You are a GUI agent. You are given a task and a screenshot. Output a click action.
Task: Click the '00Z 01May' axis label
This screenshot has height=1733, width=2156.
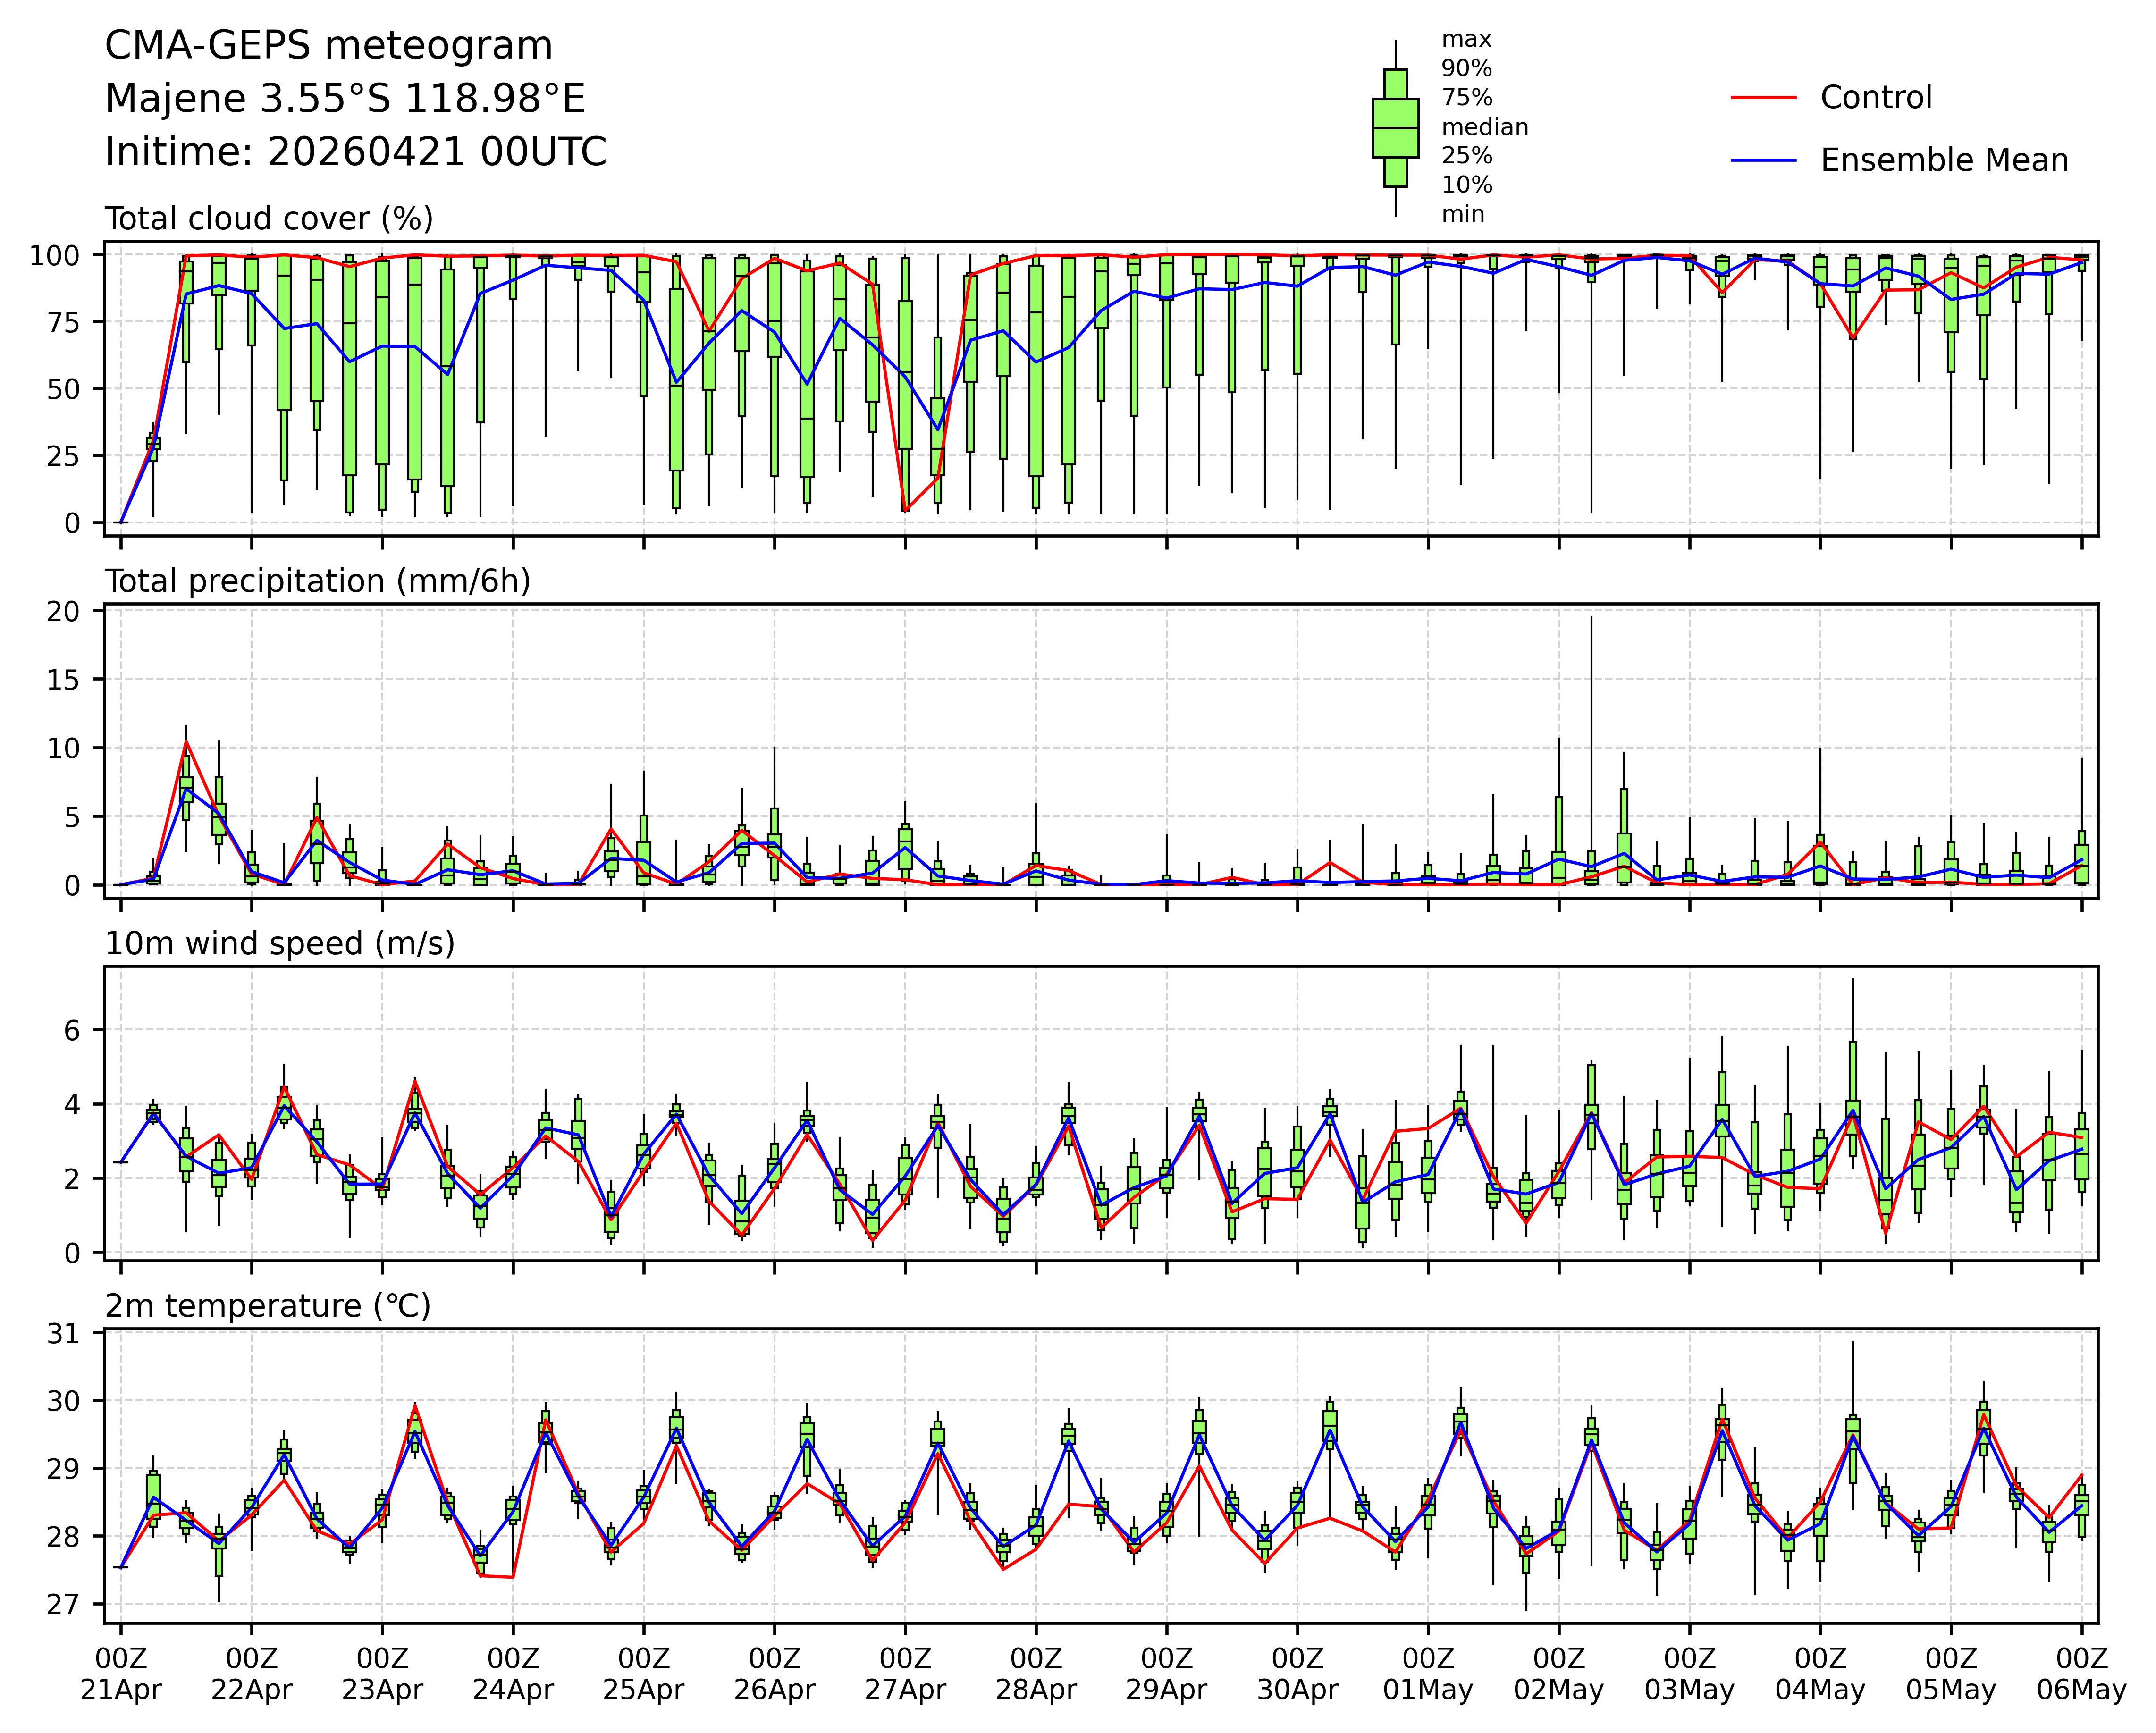click(x=1428, y=1674)
